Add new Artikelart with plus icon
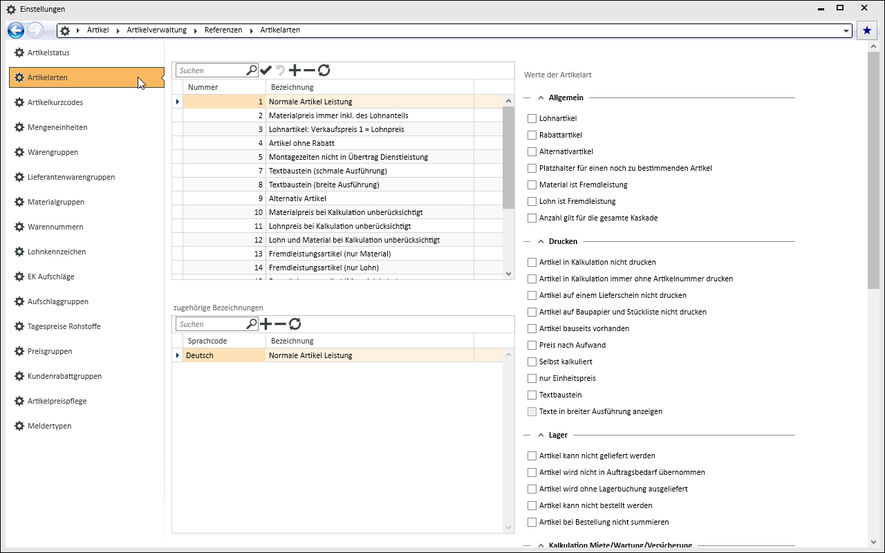The image size is (885, 553). coord(295,70)
